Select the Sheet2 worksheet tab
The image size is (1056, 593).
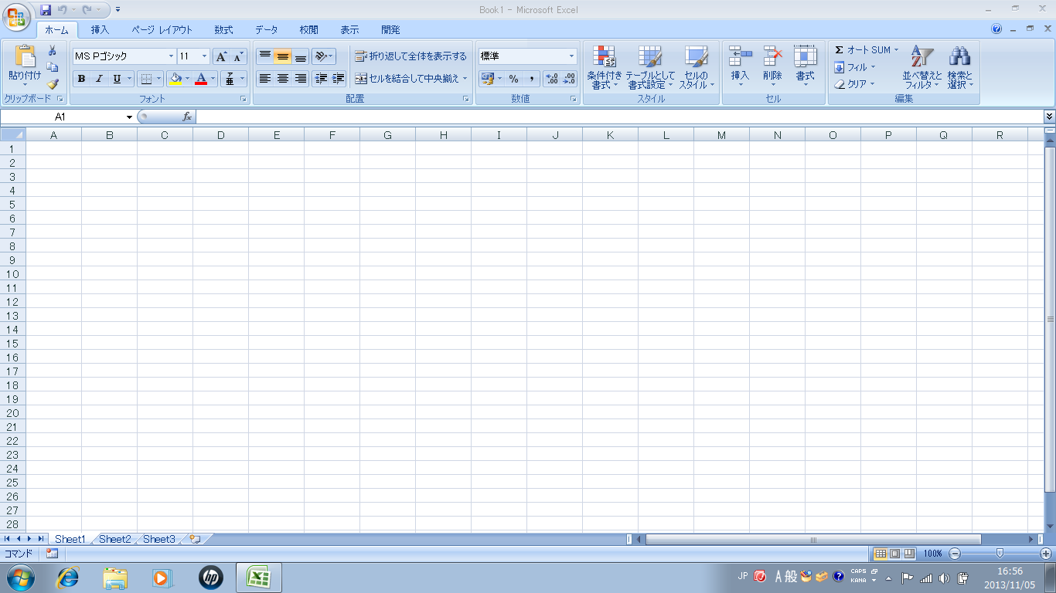[114, 539]
